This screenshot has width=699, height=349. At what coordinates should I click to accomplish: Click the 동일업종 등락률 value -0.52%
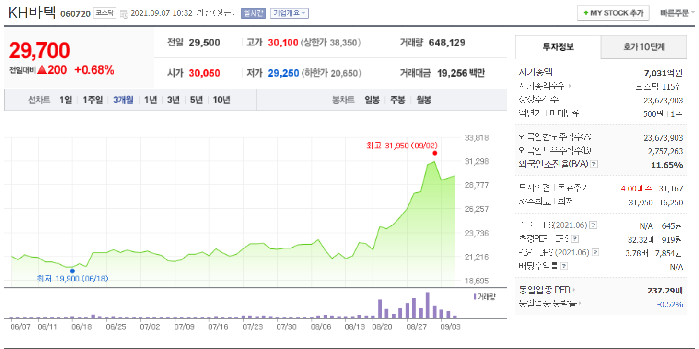[670, 304]
